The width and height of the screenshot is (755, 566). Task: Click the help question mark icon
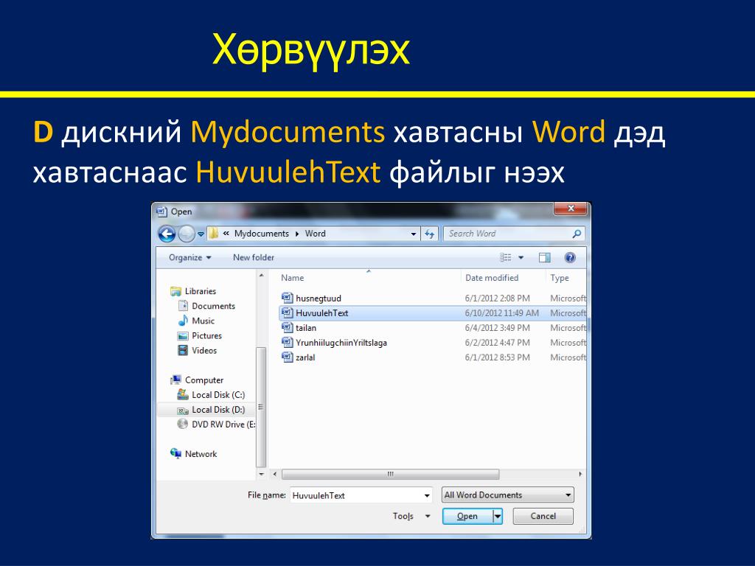pyautogui.click(x=570, y=257)
